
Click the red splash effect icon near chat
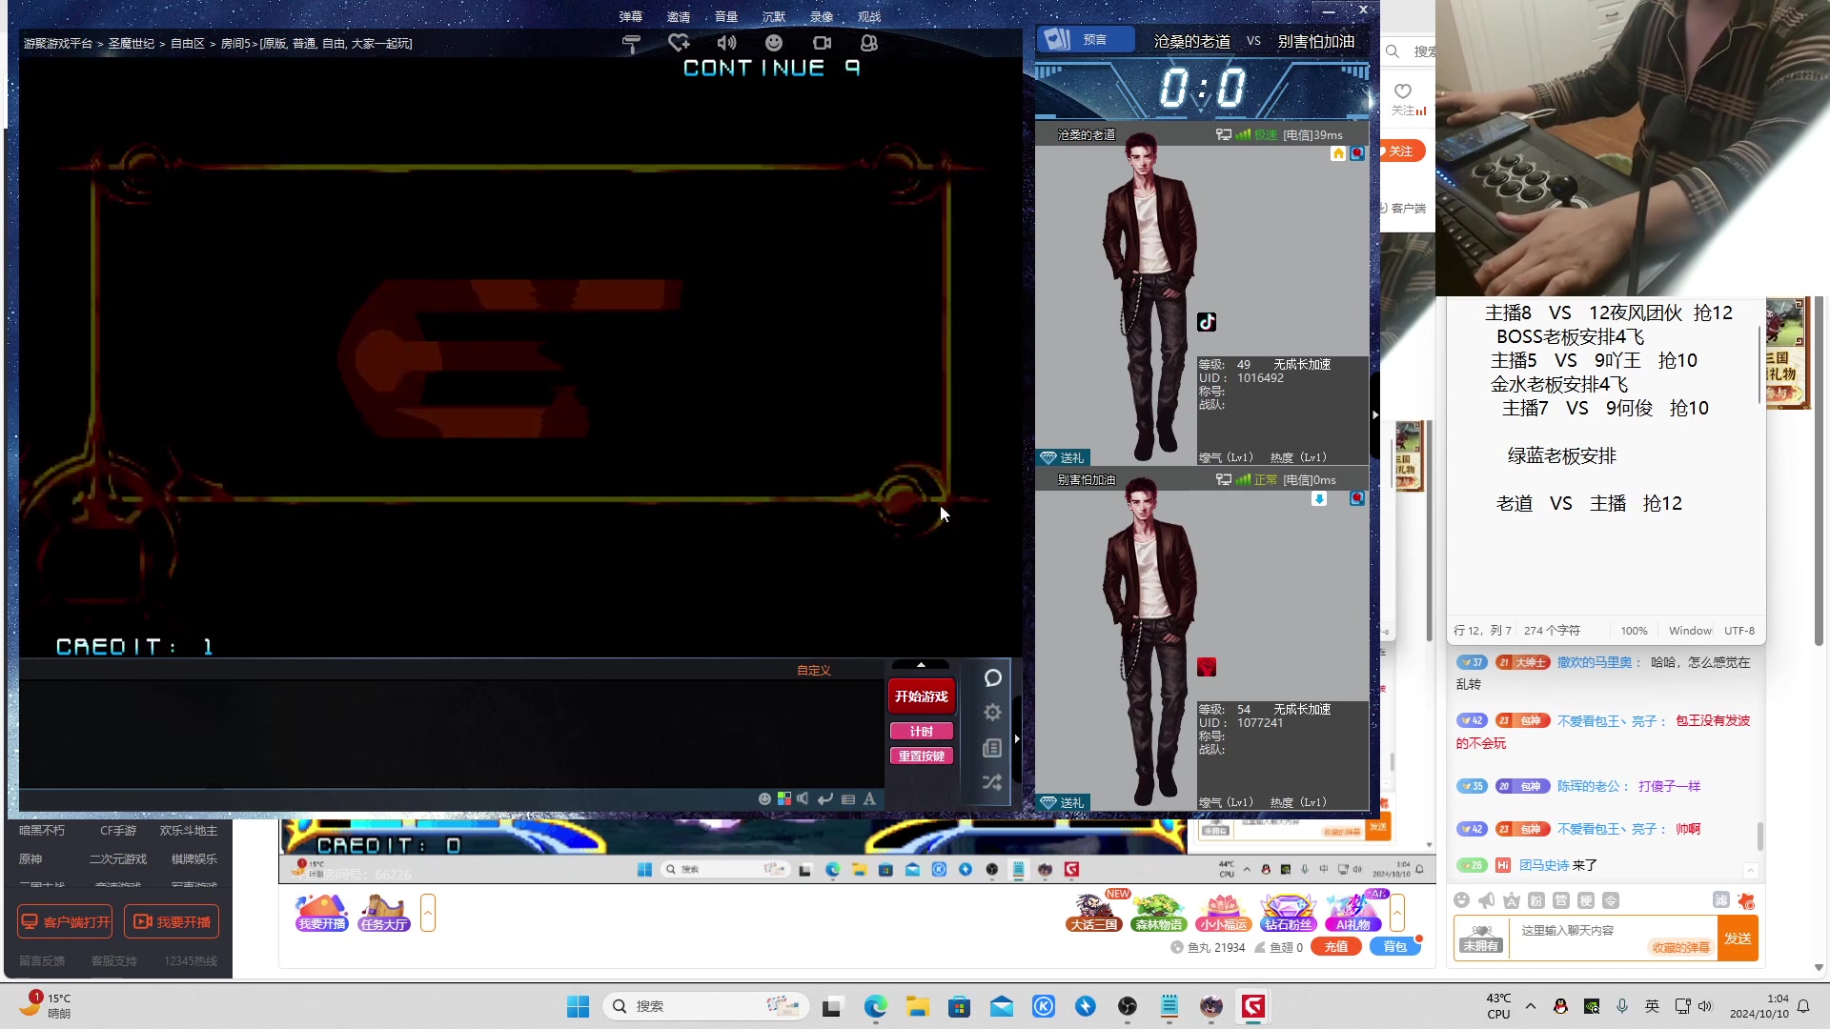pos(1746,900)
